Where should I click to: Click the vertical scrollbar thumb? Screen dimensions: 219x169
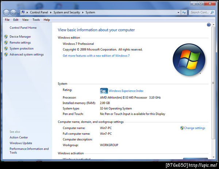coord(213,83)
